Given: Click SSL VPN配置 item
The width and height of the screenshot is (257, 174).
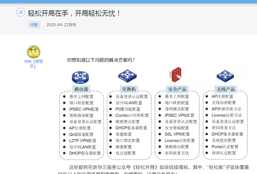Looking at the screenshot, I should click(177, 134).
